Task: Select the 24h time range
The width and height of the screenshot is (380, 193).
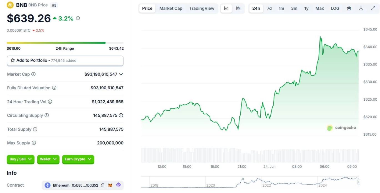Action: tap(256, 8)
